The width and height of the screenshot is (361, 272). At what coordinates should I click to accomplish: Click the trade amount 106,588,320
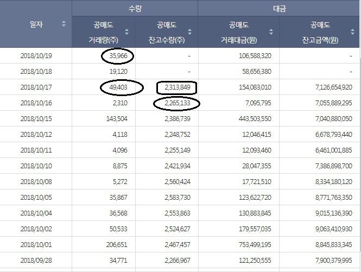(x=255, y=56)
